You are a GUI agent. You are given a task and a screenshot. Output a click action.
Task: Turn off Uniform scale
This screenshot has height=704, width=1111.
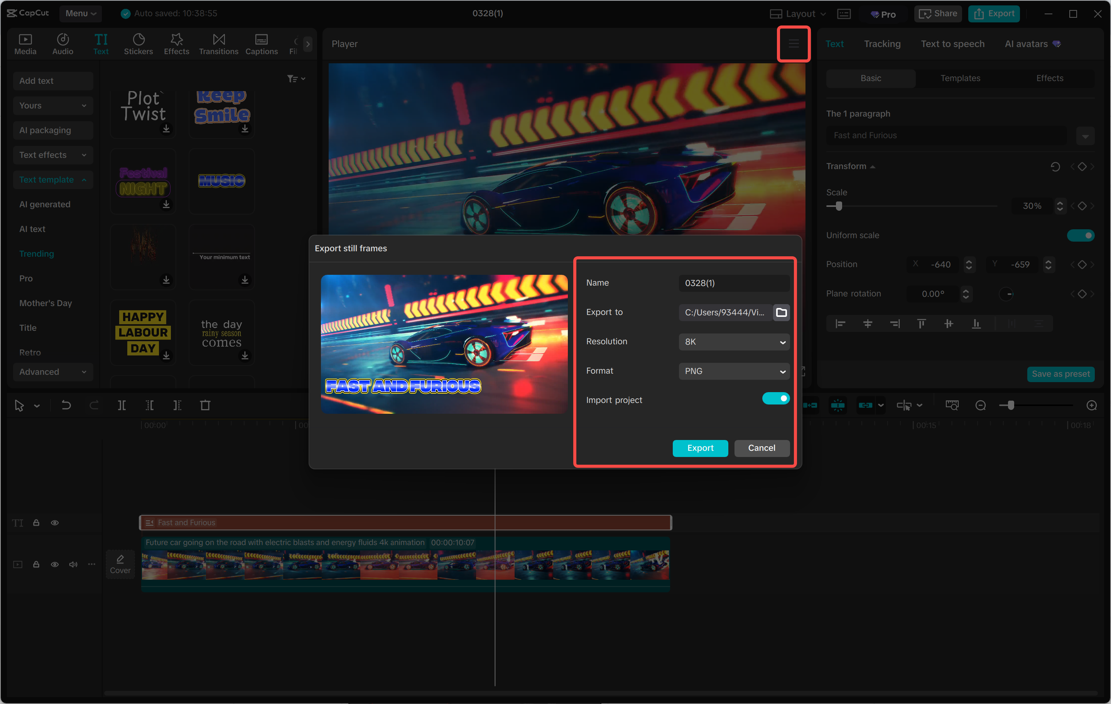coord(1081,235)
